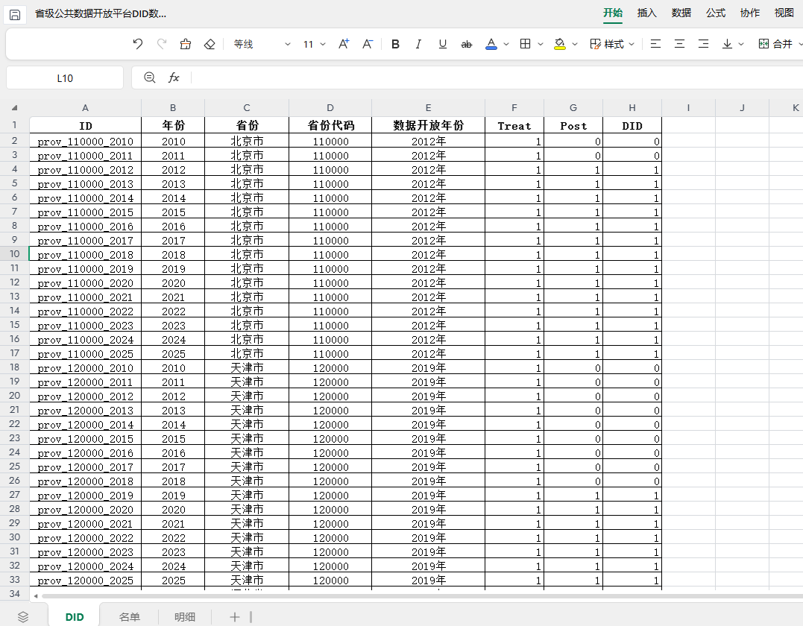Screen dimensions: 803x626
Task: Add a new sheet with plus button
Action: 235,617
